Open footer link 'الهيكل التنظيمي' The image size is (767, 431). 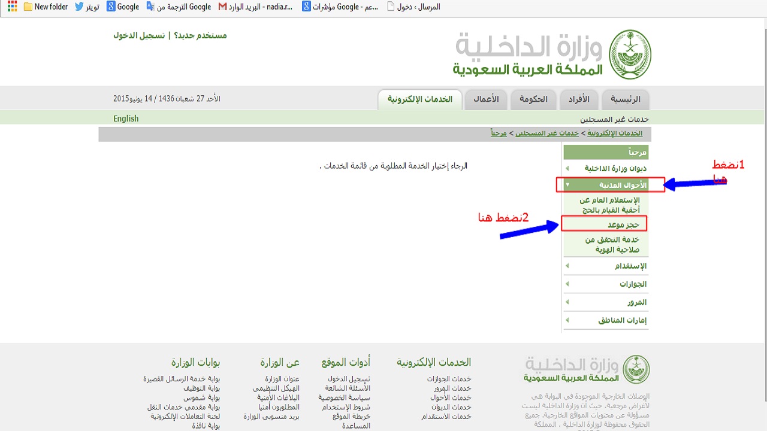276,388
